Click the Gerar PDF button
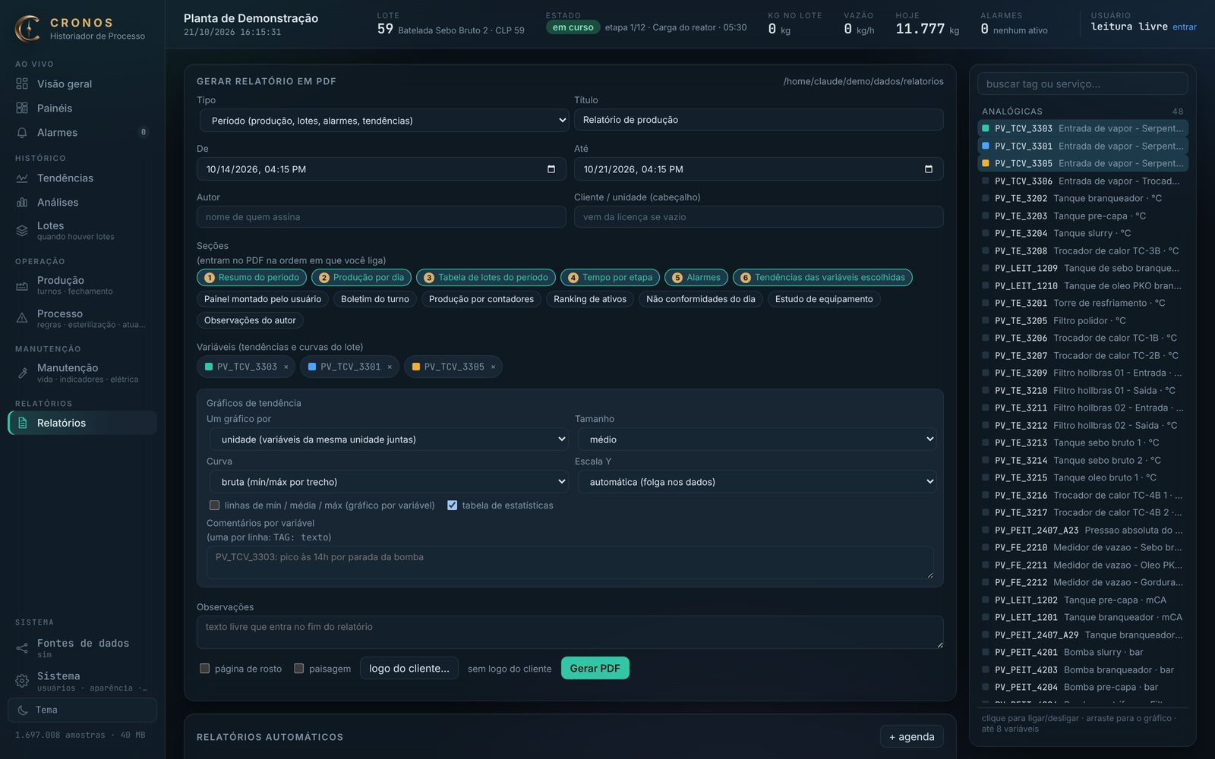Screen dimensions: 1215x759 595,669
